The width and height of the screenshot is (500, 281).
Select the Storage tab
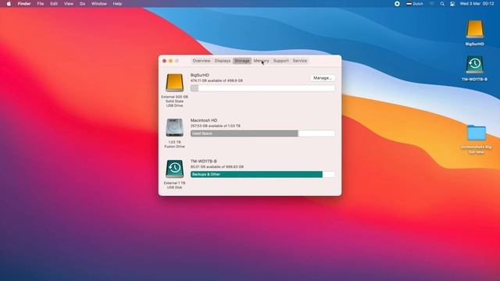point(242,61)
